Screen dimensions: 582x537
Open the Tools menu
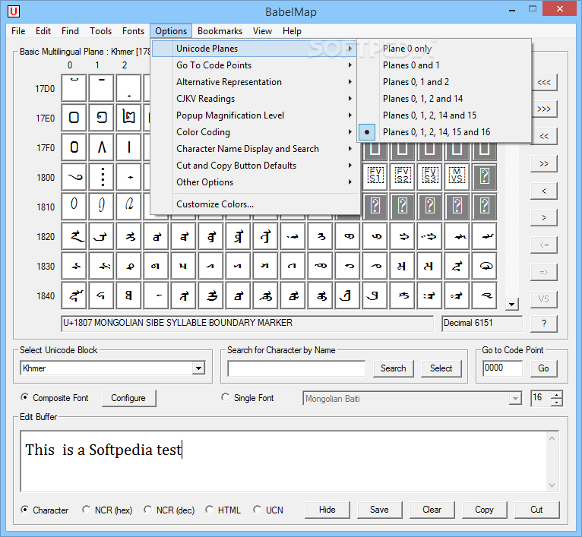click(100, 31)
